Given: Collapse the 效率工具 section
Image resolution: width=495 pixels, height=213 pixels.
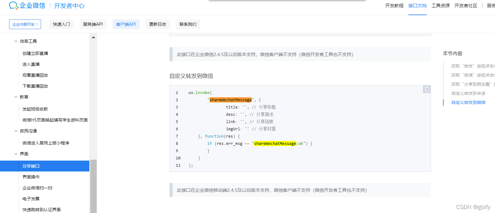Looking at the screenshot, I should [16, 41].
